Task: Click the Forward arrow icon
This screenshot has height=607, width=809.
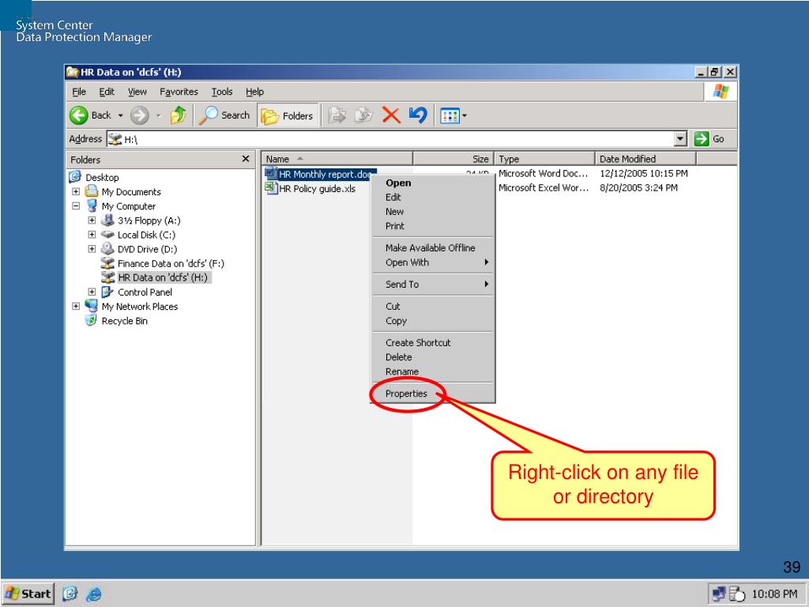Action: click(x=139, y=115)
